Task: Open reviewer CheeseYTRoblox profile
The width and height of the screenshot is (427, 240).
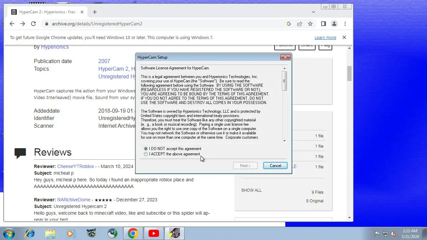Action: click(75, 166)
